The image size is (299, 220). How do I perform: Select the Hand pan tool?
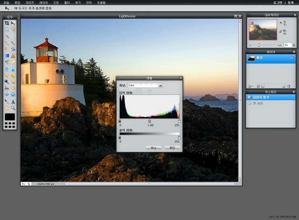7,108
